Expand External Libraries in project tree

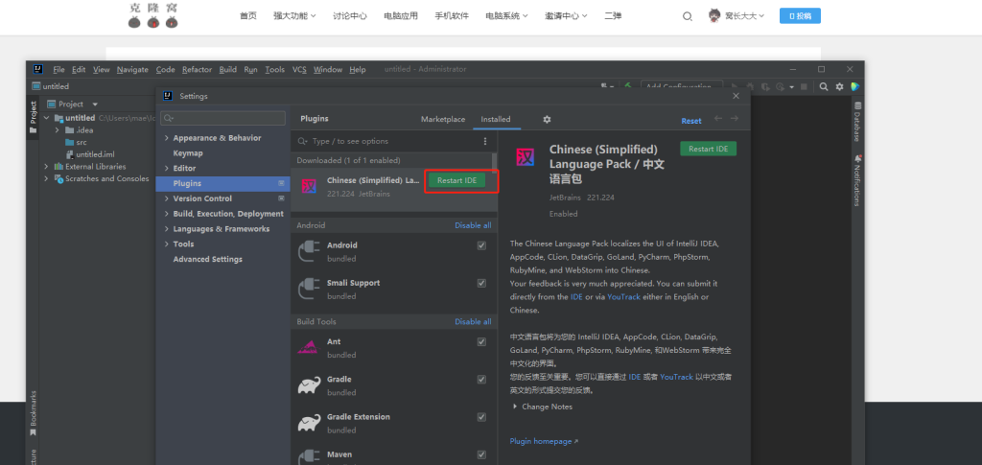[x=46, y=167]
